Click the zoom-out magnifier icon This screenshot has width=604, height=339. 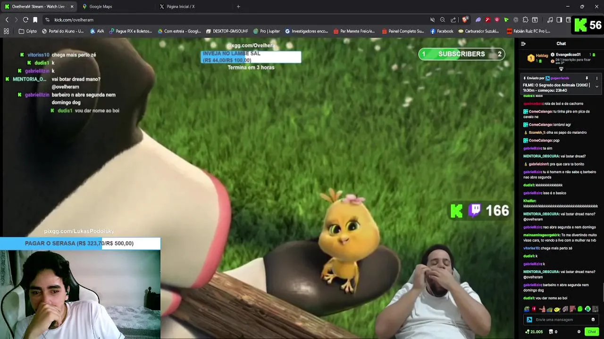coord(443,20)
